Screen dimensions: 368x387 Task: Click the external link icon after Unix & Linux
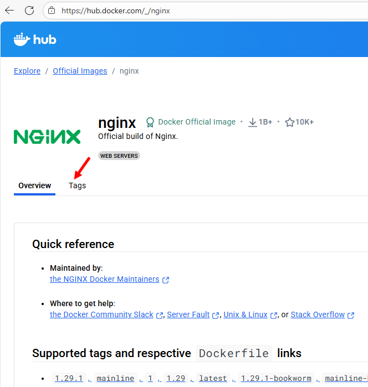[274, 316]
